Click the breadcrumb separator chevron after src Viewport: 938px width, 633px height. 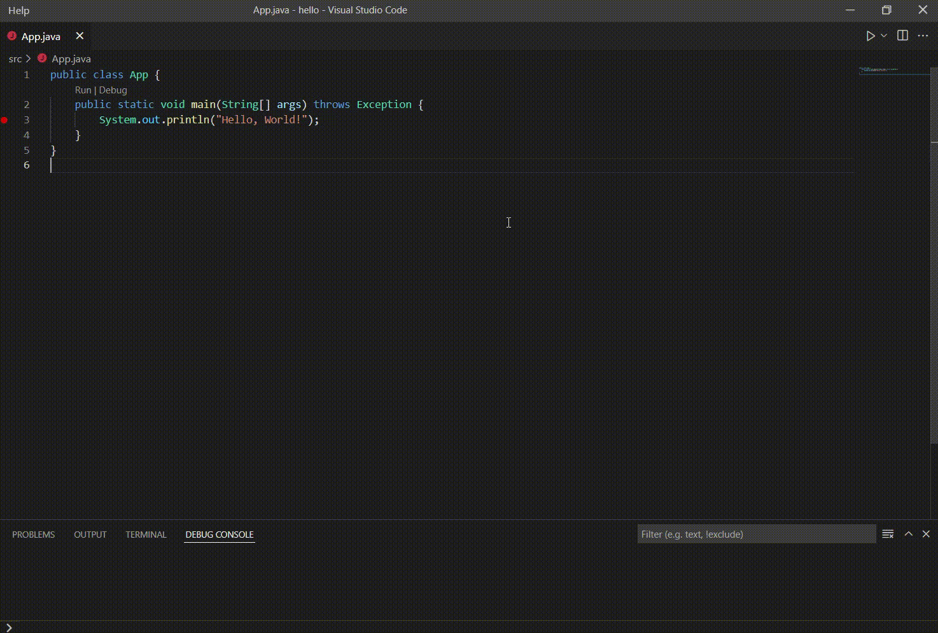[28, 58]
